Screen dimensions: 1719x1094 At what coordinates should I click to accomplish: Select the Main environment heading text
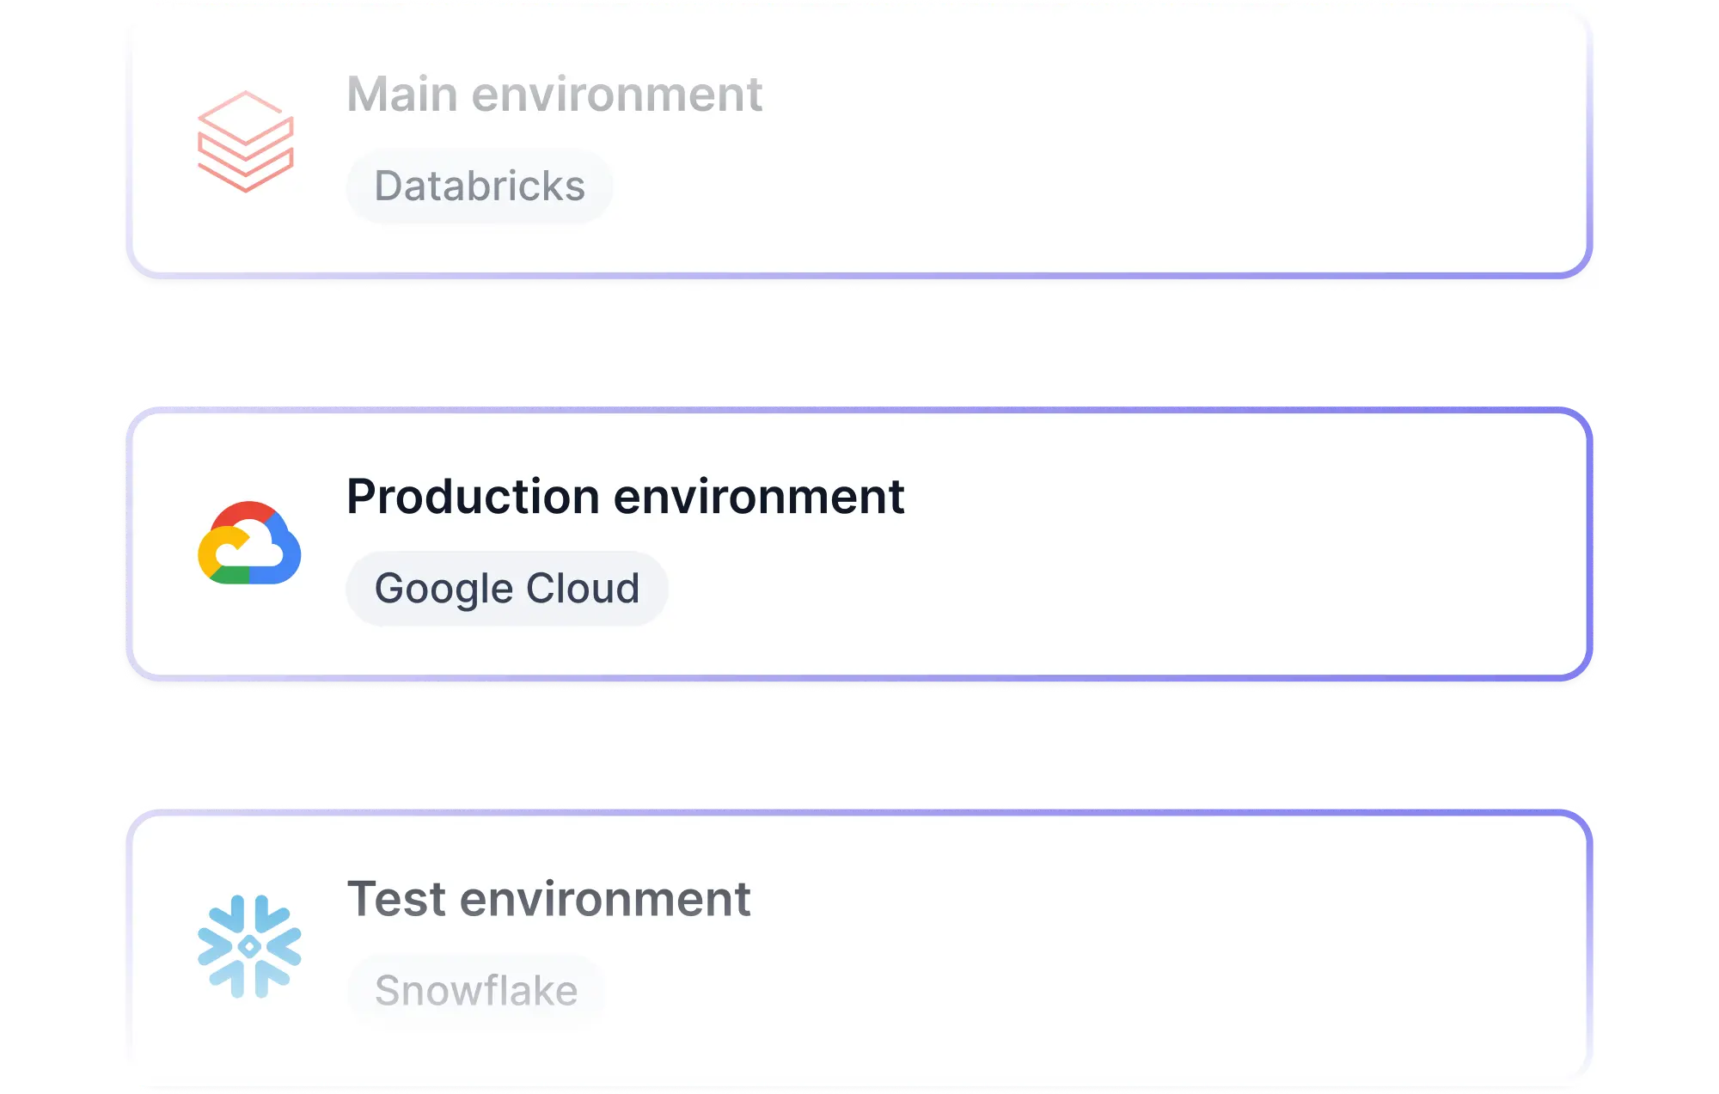[x=554, y=94]
